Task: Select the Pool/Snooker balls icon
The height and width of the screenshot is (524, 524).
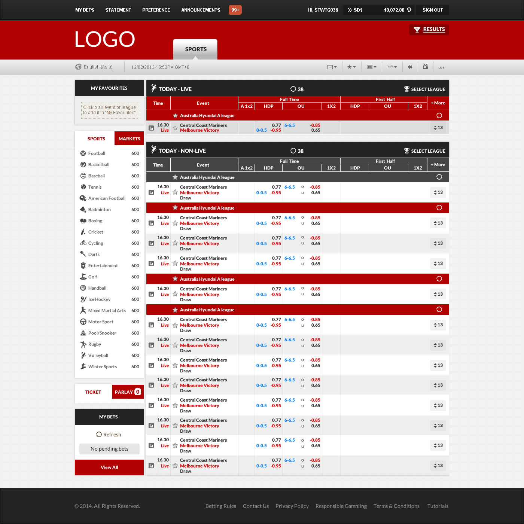Action: click(83, 333)
